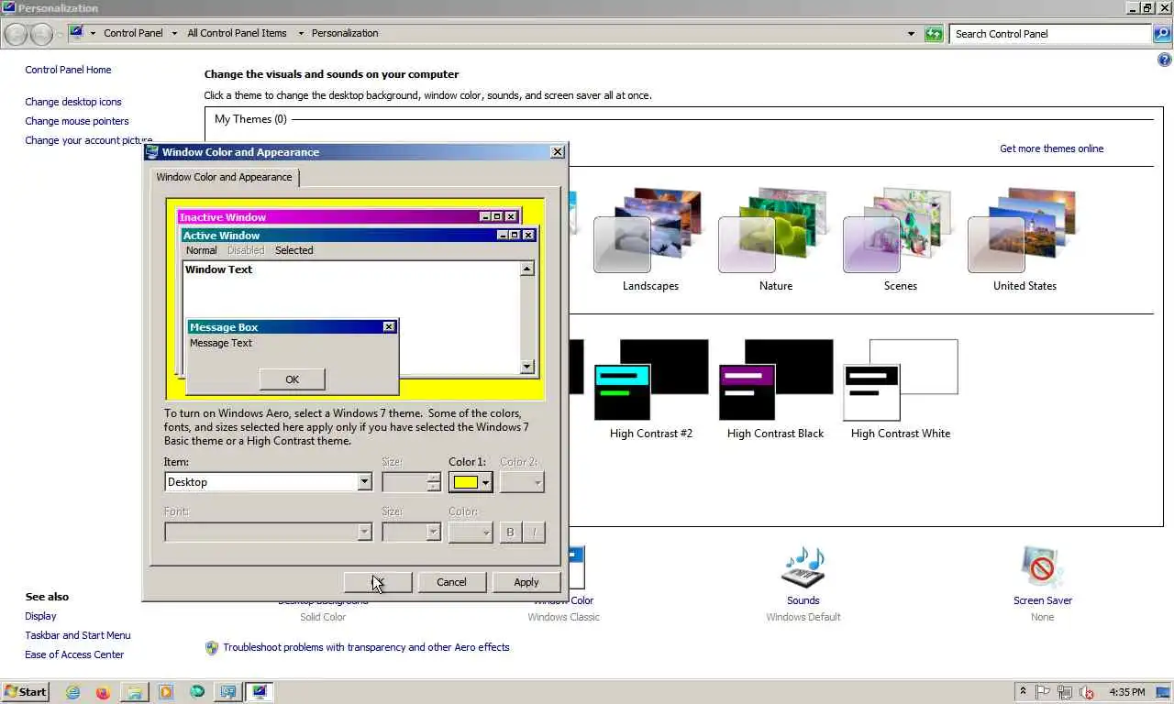Open the recent pages dropdown beside Forward
1174x704 pixels.
[x=61, y=35]
